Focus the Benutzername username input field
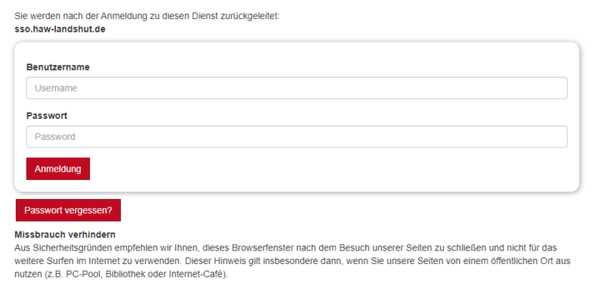 [x=296, y=88]
